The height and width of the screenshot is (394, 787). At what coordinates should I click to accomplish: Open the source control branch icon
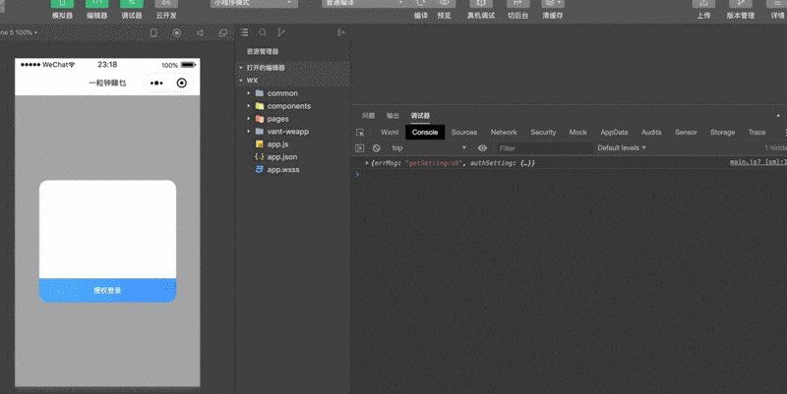point(282,32)
